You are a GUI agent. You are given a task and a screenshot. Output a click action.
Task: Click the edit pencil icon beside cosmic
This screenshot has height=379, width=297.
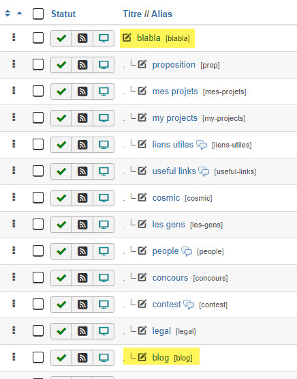142,197
